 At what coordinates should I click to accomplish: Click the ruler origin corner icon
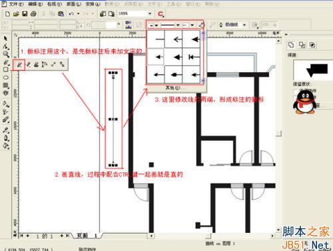click(15, 35)
